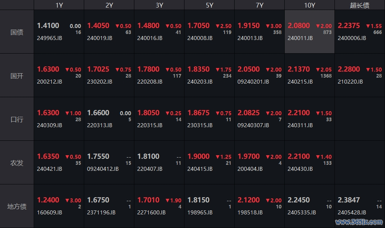Image resolution: width=385 pixels, height=228 pixels.
Task: Click the 国开 row label
Action: click(x=17, y=76)
